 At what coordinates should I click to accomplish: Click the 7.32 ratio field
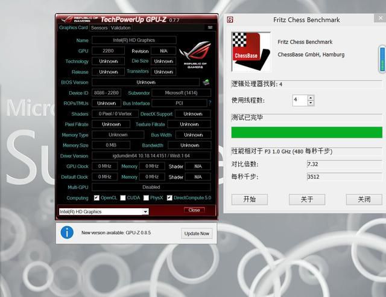click(344, 164)
